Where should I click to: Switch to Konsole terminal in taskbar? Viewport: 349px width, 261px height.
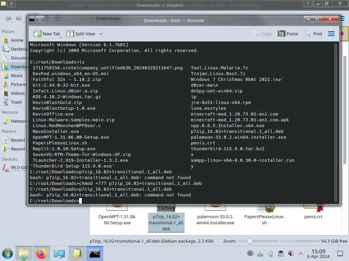click(x=95, y=254)
